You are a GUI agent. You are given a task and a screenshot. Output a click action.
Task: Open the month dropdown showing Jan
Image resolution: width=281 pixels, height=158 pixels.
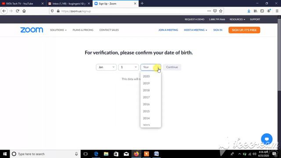coord(106,67)
